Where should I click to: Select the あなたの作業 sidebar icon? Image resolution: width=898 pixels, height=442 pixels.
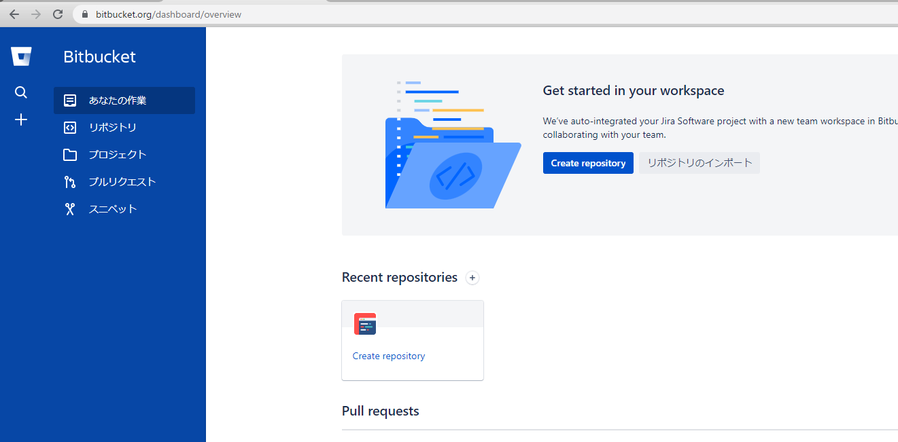click(69, 100)
